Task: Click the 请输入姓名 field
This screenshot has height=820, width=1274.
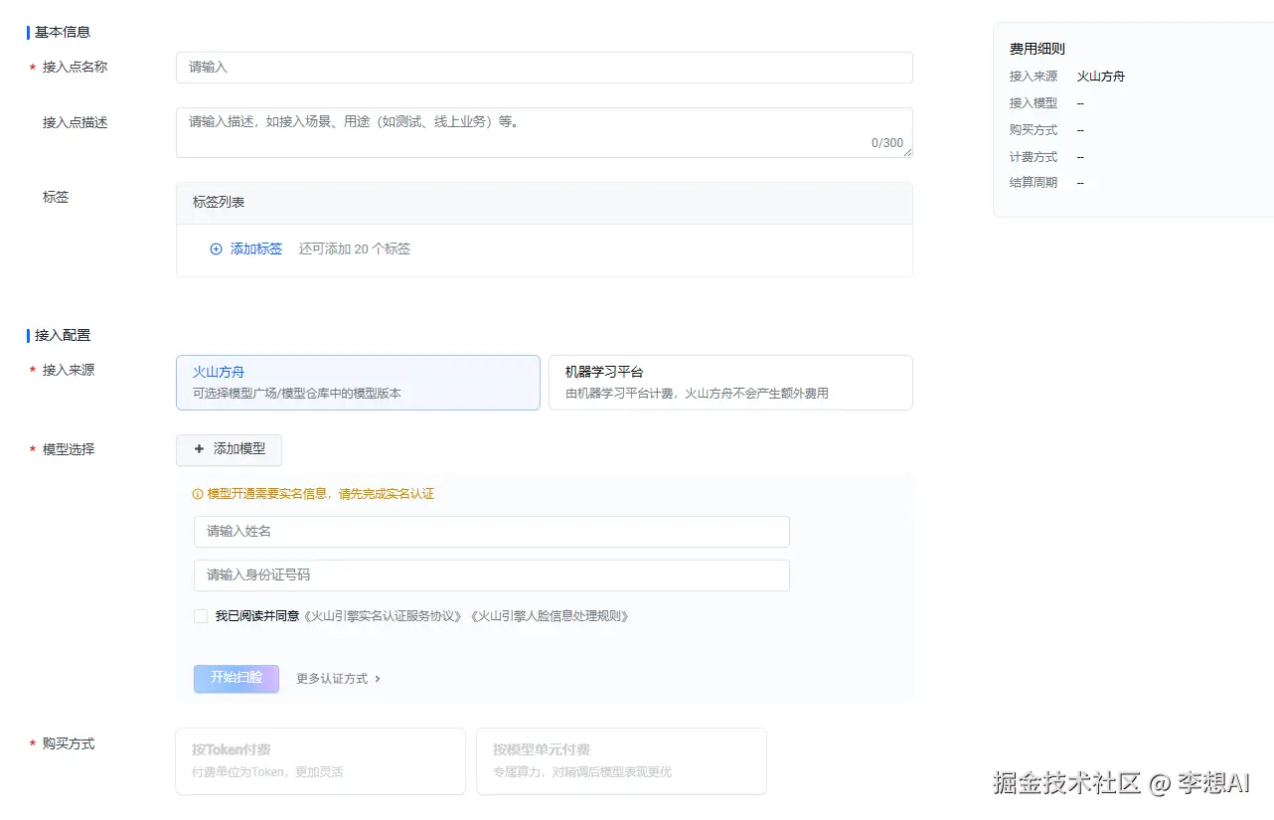Action: 492,532
